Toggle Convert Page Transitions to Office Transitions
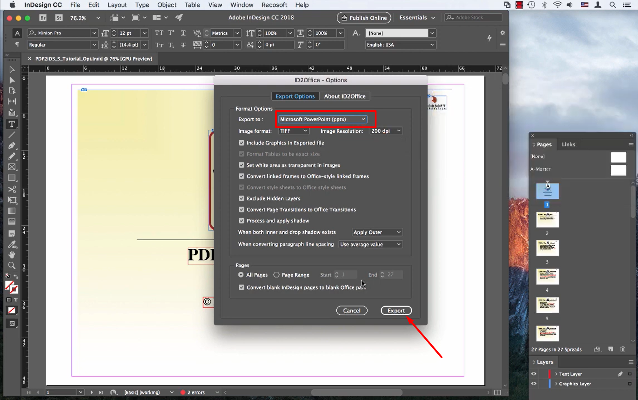638x400 pixels. (241, 209)
